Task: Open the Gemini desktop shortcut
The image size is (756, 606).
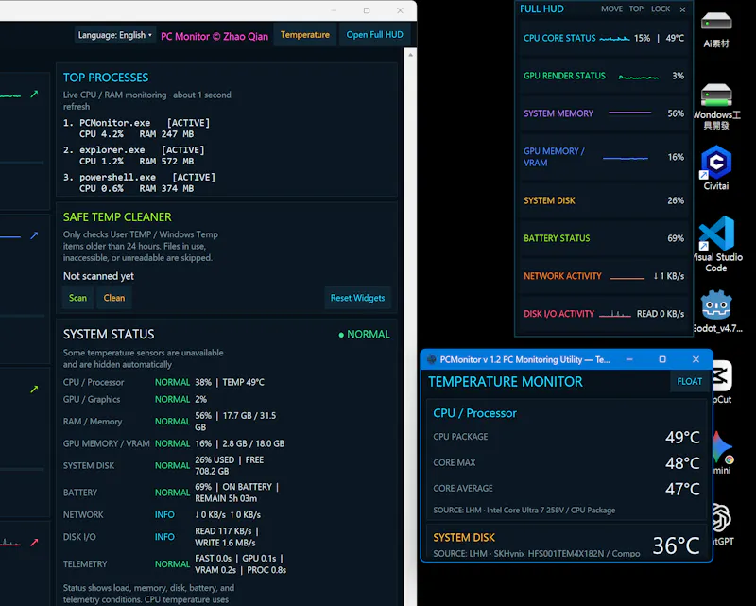Action: point(722,453)
